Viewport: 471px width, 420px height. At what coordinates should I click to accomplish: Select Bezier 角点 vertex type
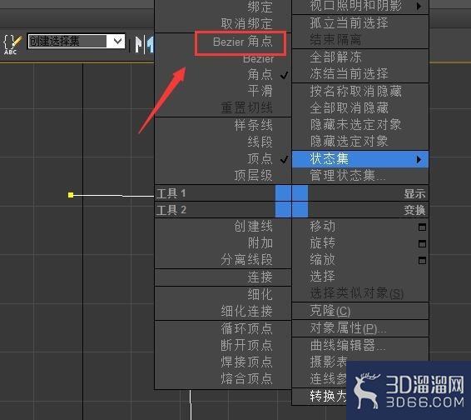coord(242,42)
